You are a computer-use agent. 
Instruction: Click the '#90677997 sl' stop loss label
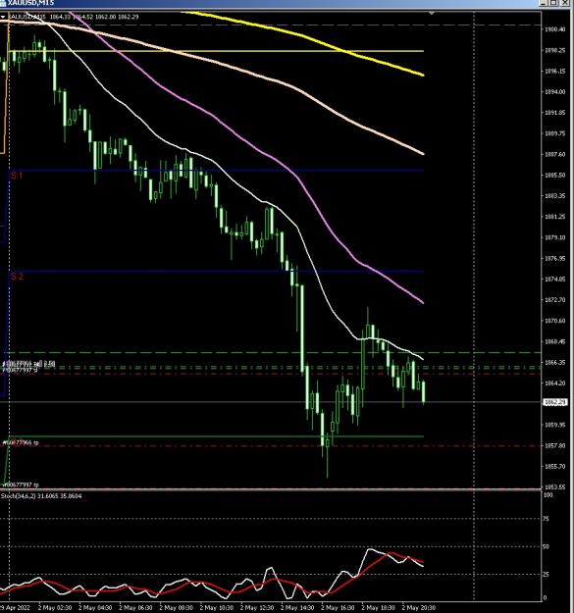coord(21,370)
